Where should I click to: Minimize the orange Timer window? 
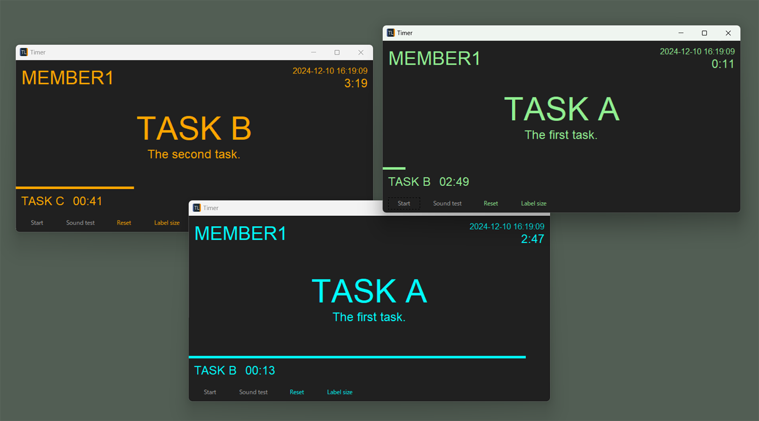point(314,52)
